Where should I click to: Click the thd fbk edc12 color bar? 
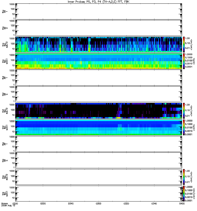(184, 111)
